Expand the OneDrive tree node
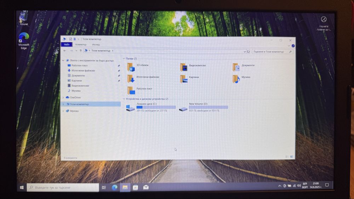The height and width of the screenshot is (199, 354). [x=63, y=97]
